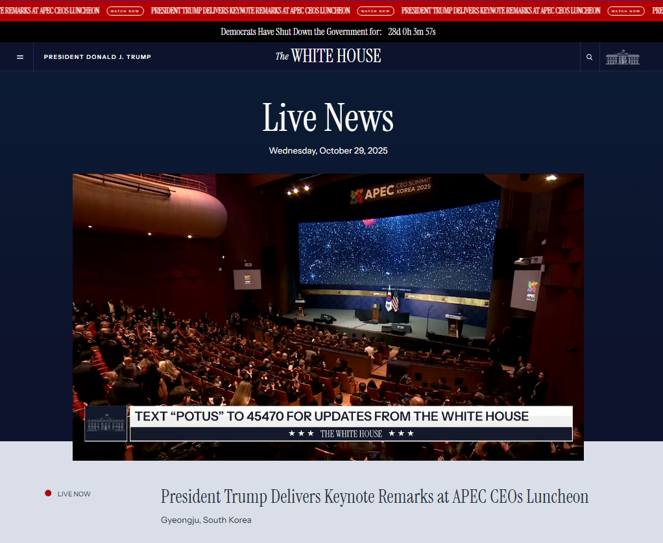Click White House emblem in video lower-third

tap(106, 424)
